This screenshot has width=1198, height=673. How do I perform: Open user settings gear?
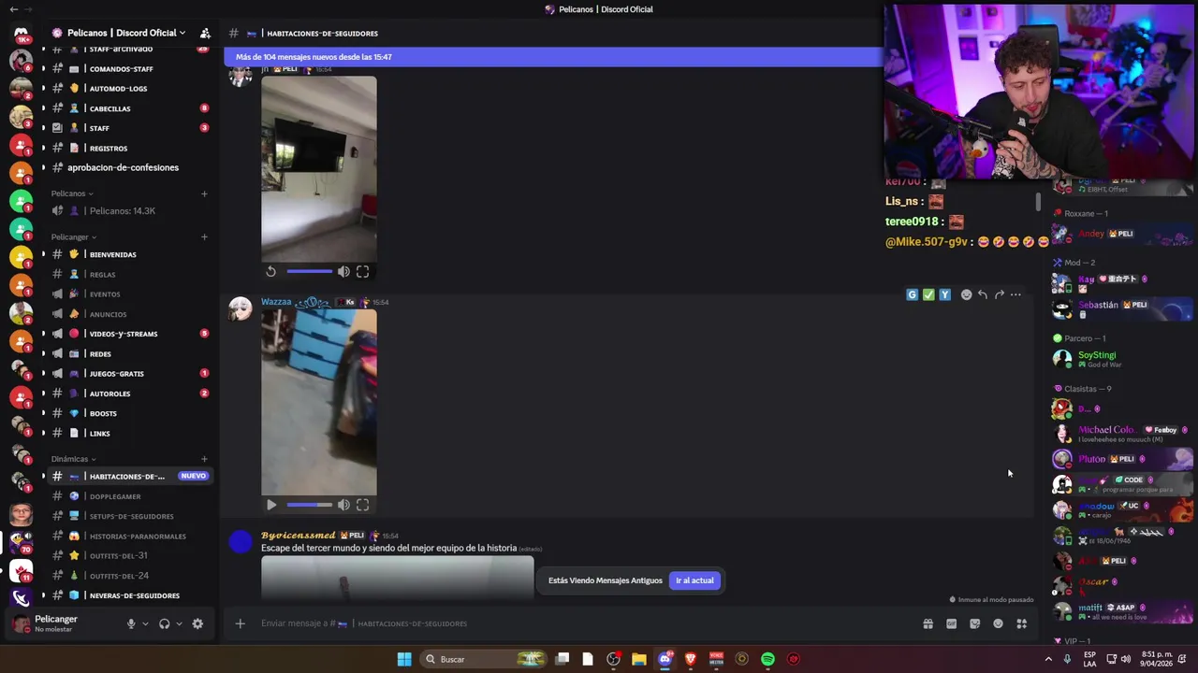(197, 623)
